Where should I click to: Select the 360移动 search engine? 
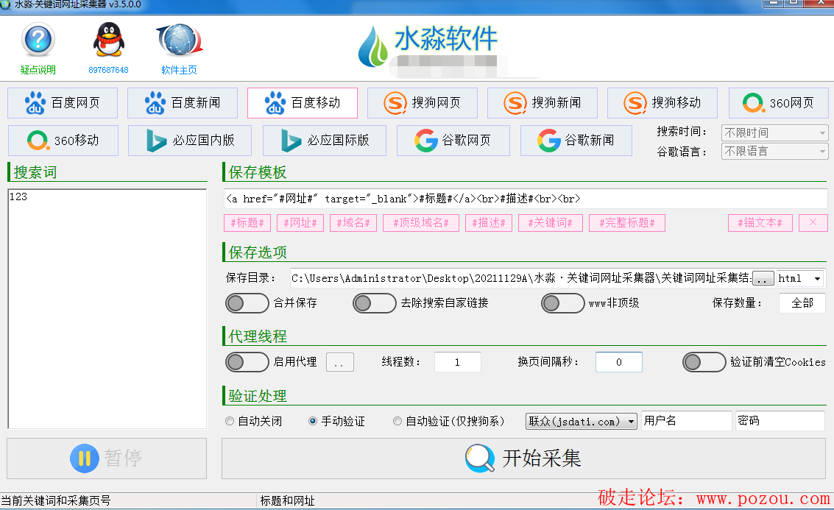click(63, 141)
